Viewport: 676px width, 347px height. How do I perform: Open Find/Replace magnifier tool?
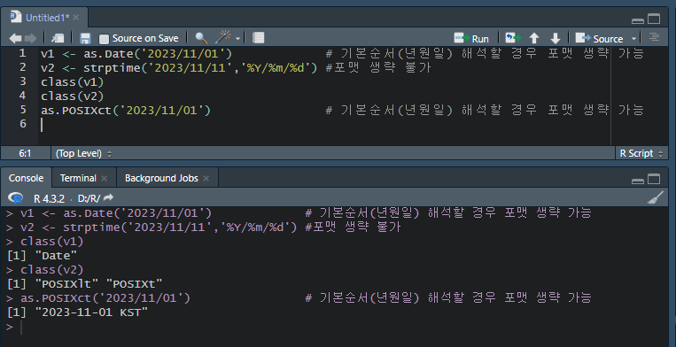201,38
